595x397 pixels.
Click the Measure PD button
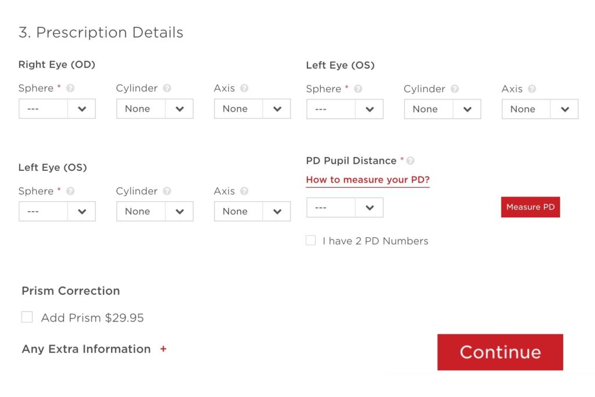pos(530,206)
